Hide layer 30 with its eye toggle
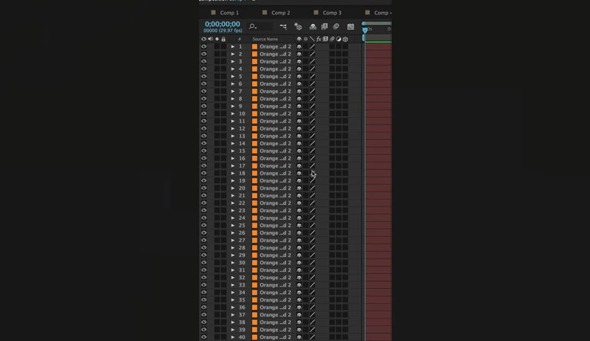Viewport: 590px width, 341px height. [x=203, y=263]
